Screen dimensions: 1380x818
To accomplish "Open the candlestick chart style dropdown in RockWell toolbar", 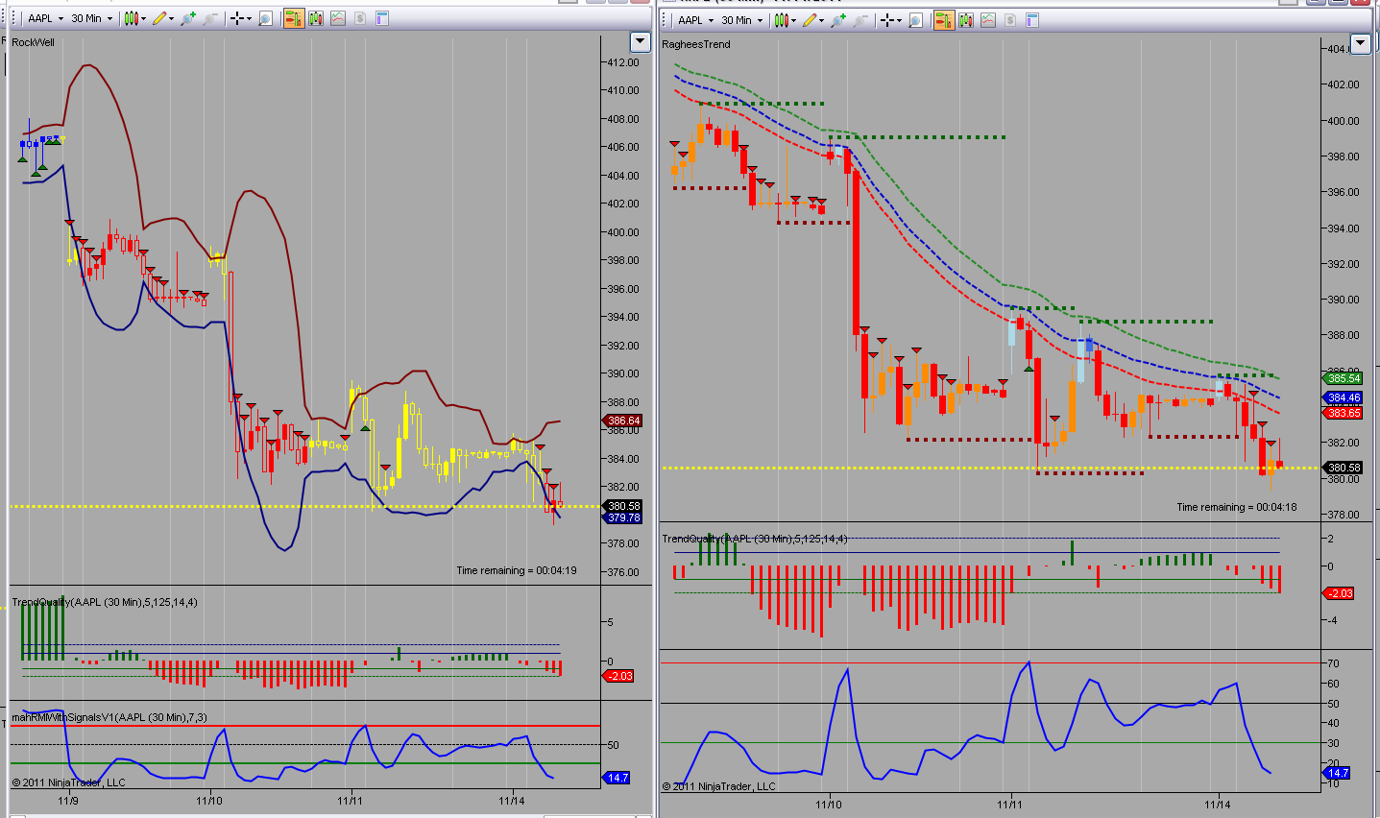I will 135,18.
